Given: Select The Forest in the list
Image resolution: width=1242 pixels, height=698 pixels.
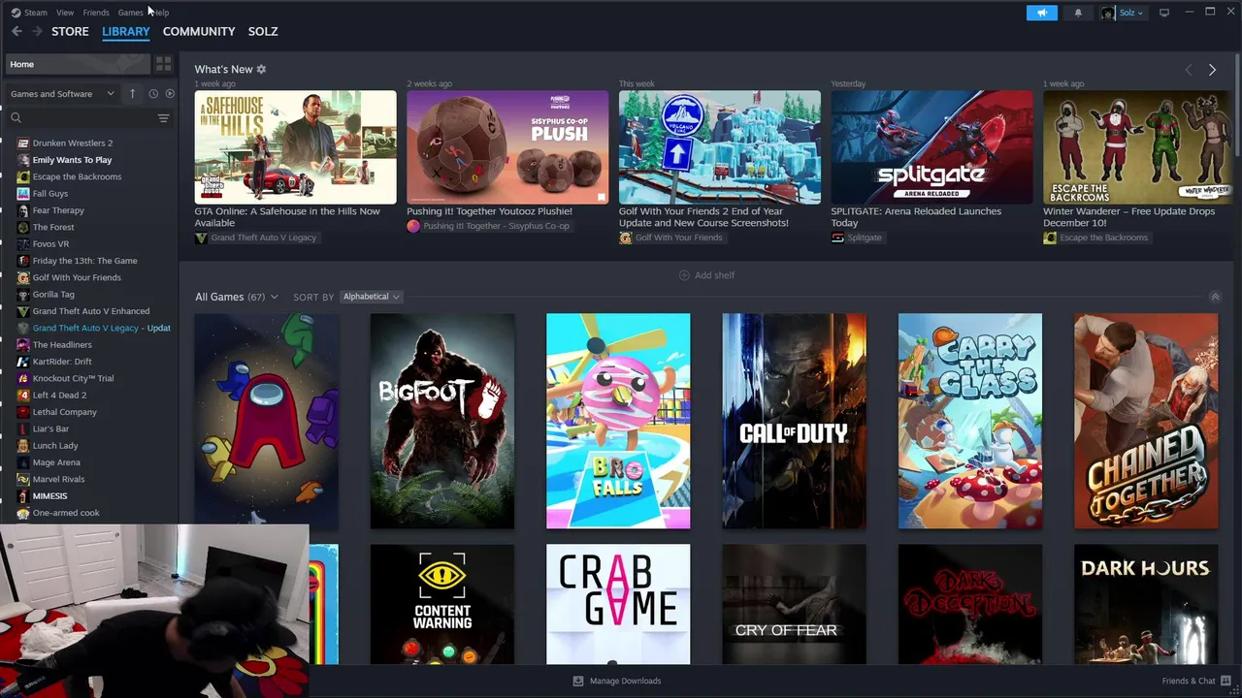Looking at the screenshot, I should click(x=53, y=227).
